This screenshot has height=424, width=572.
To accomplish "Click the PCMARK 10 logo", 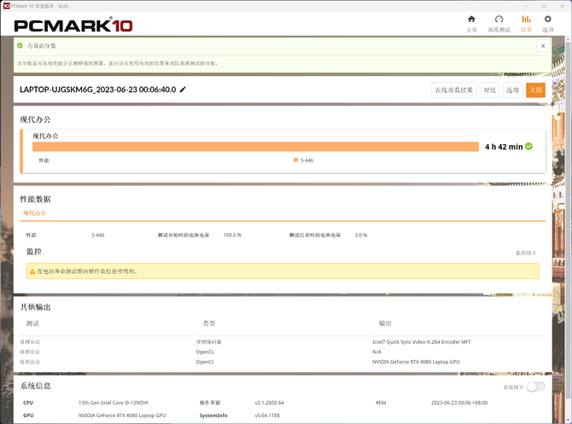I will coord(73,25).
